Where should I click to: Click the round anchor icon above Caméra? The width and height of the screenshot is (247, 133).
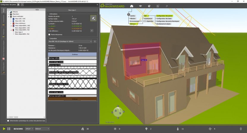(x=128, y=14)
